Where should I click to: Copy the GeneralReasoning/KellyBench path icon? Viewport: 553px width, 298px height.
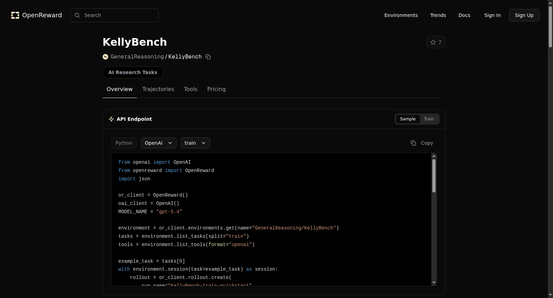(x=208, y=57)
